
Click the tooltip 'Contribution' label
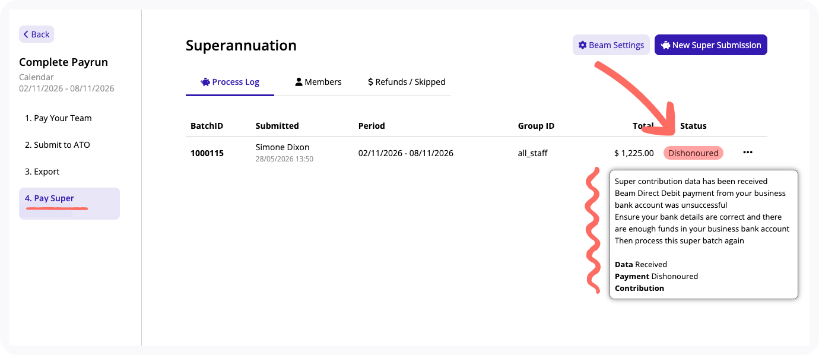tap(639, 288)
